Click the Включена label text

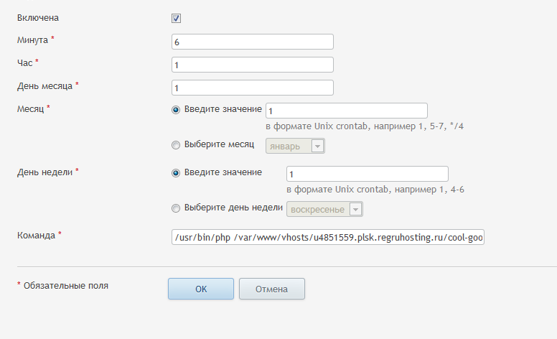coord(36,17)
